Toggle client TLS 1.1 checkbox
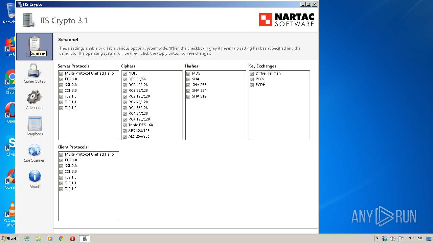The height and width of the screenshot is (243, 433). point(61,183)
